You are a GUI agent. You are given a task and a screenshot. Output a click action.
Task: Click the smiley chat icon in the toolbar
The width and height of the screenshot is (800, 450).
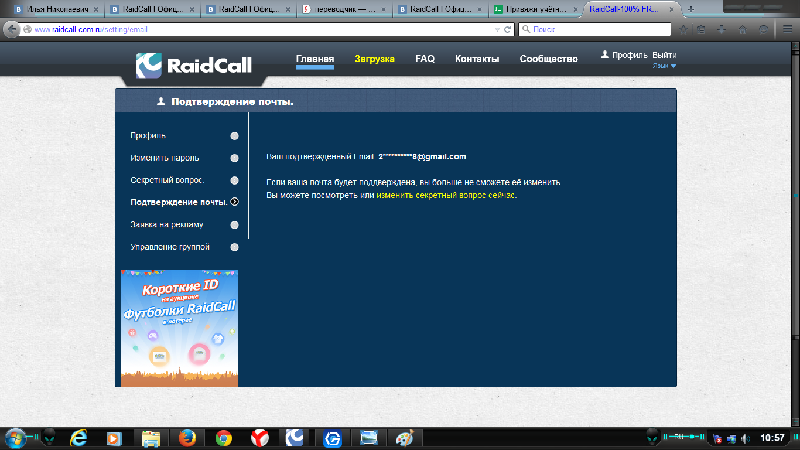tap(763, 29)
